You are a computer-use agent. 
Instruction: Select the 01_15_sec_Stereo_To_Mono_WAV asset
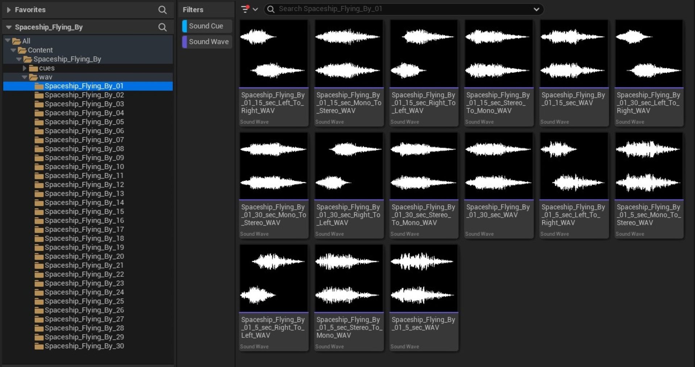(x=499, y=73)
